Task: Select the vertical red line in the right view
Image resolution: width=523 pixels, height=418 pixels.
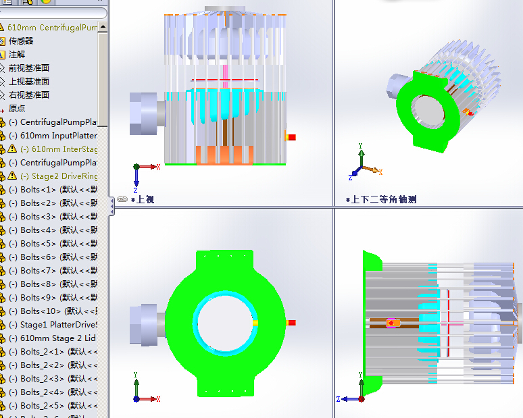Action: pyautogui.click(x=449, y=323)
